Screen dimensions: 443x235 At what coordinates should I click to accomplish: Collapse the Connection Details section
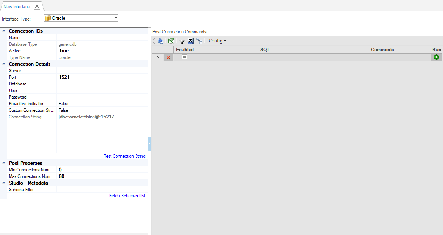coord(3,64)
